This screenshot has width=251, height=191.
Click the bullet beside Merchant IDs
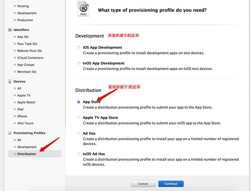click(15, 72)
